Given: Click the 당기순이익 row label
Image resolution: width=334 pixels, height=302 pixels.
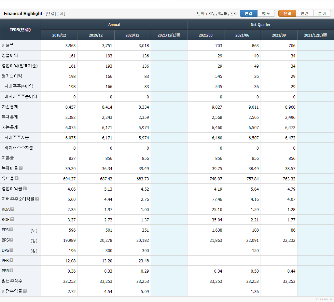Looking at the screenshot, I should pyautogui.click(x=12, y=76).
